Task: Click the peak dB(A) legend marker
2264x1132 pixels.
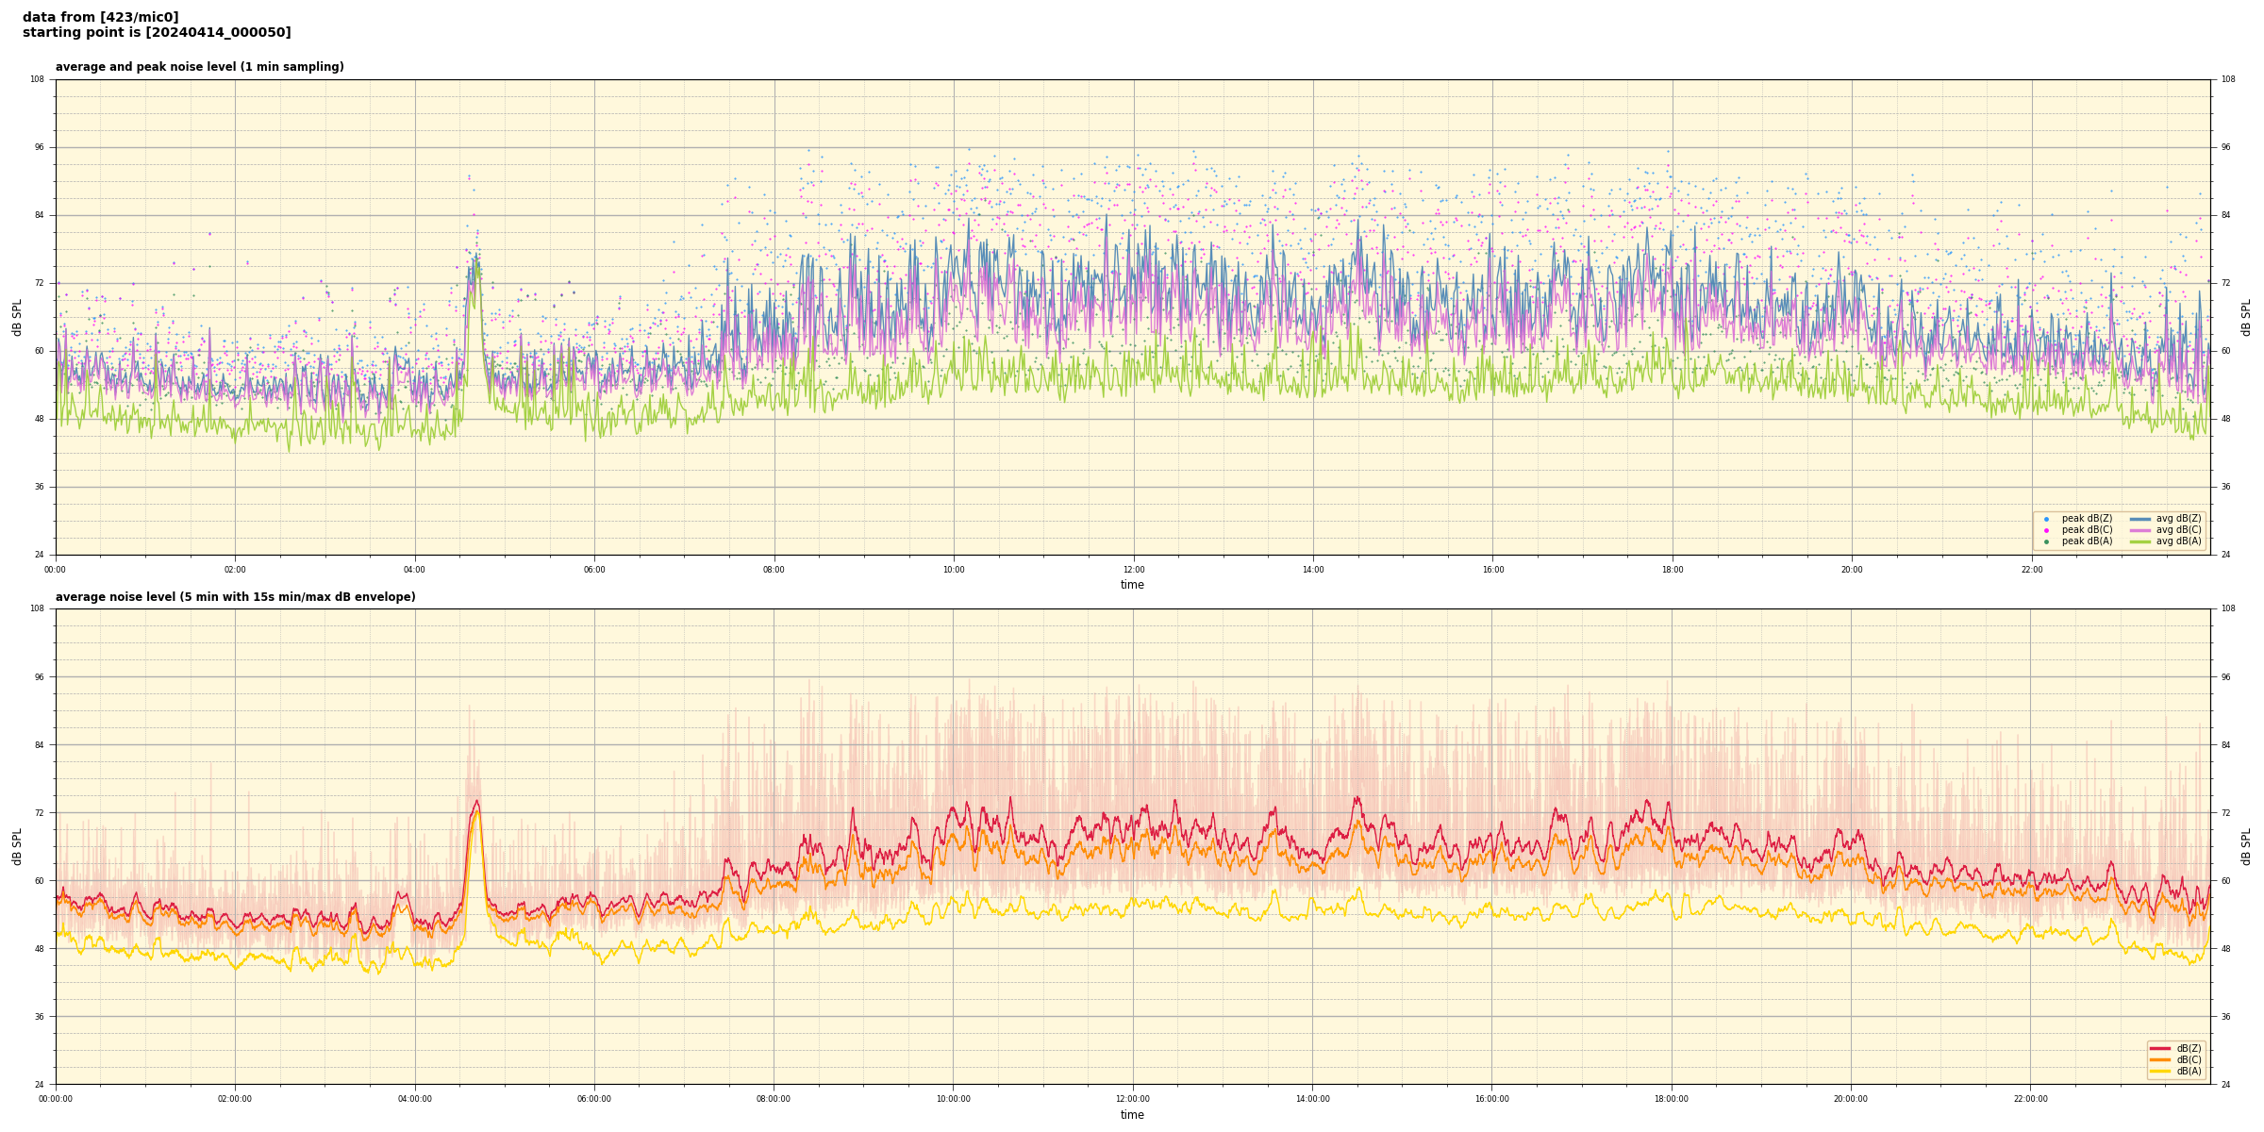Action: coord(2046,541)
